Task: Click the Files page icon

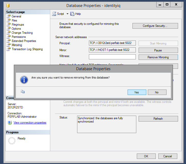Action: coord(8,20)
